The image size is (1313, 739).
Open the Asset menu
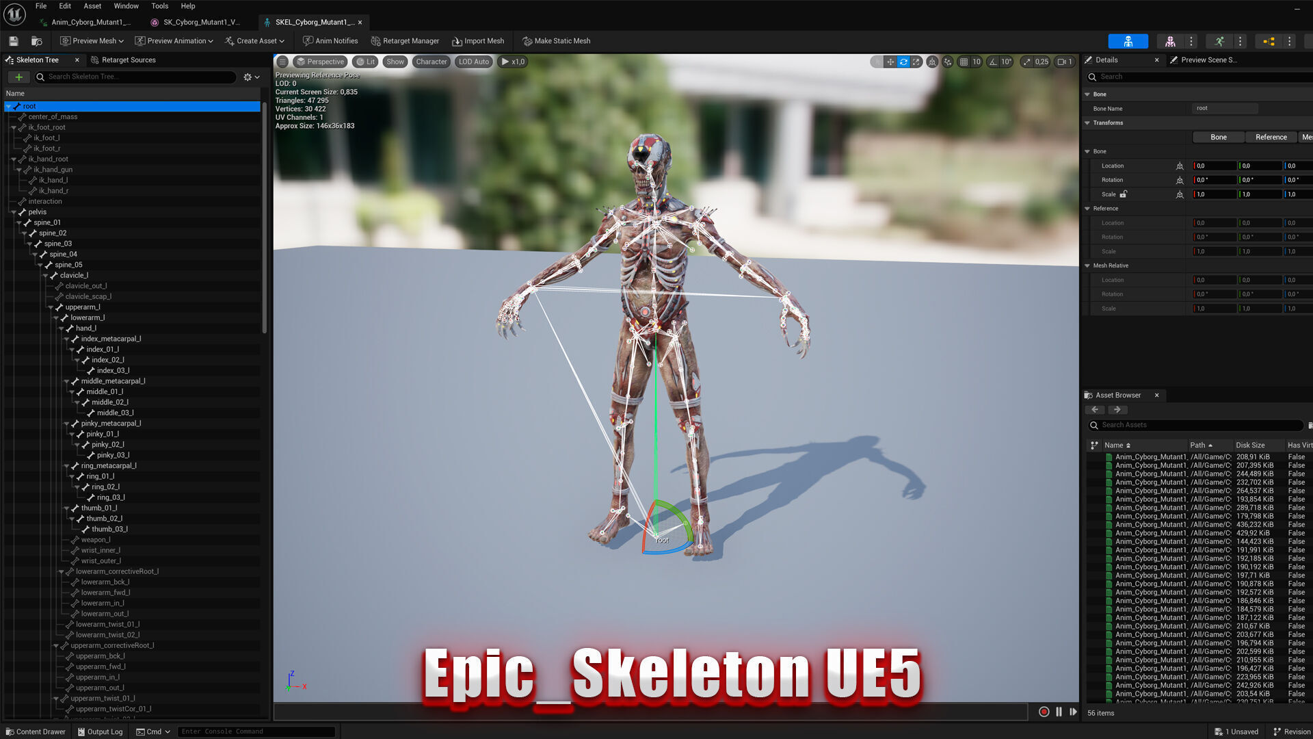(92, 6)
